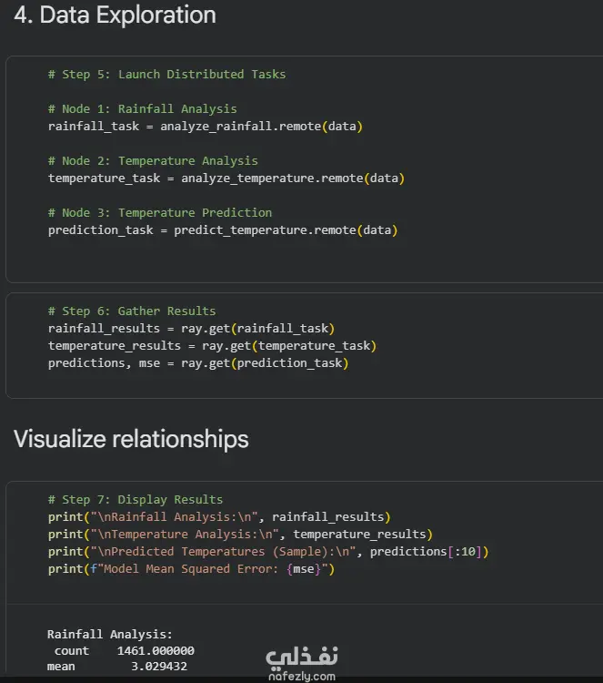
Task: Place cursor on the "Node 1: Rainfall Analysis" comment
Action: [142, 108]
